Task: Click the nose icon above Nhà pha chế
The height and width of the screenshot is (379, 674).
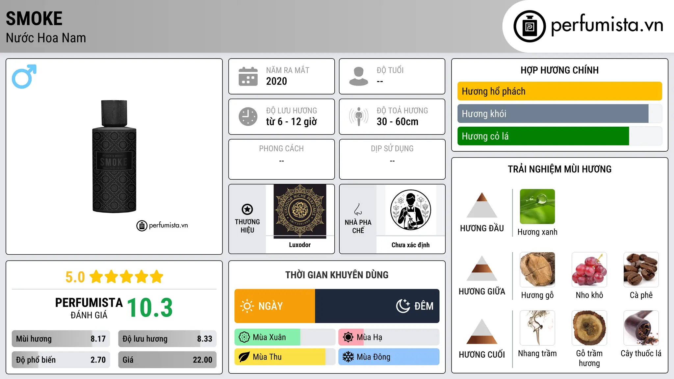Action: click(x=358, y=209)
